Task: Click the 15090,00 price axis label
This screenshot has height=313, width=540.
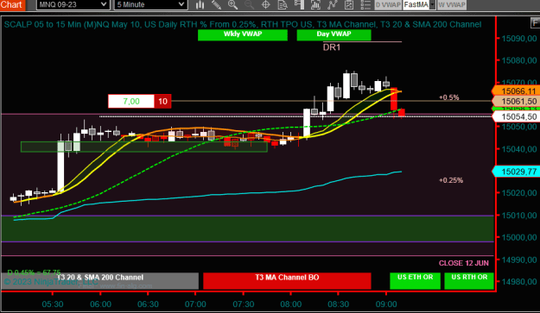Action: [x=519, y=39]
